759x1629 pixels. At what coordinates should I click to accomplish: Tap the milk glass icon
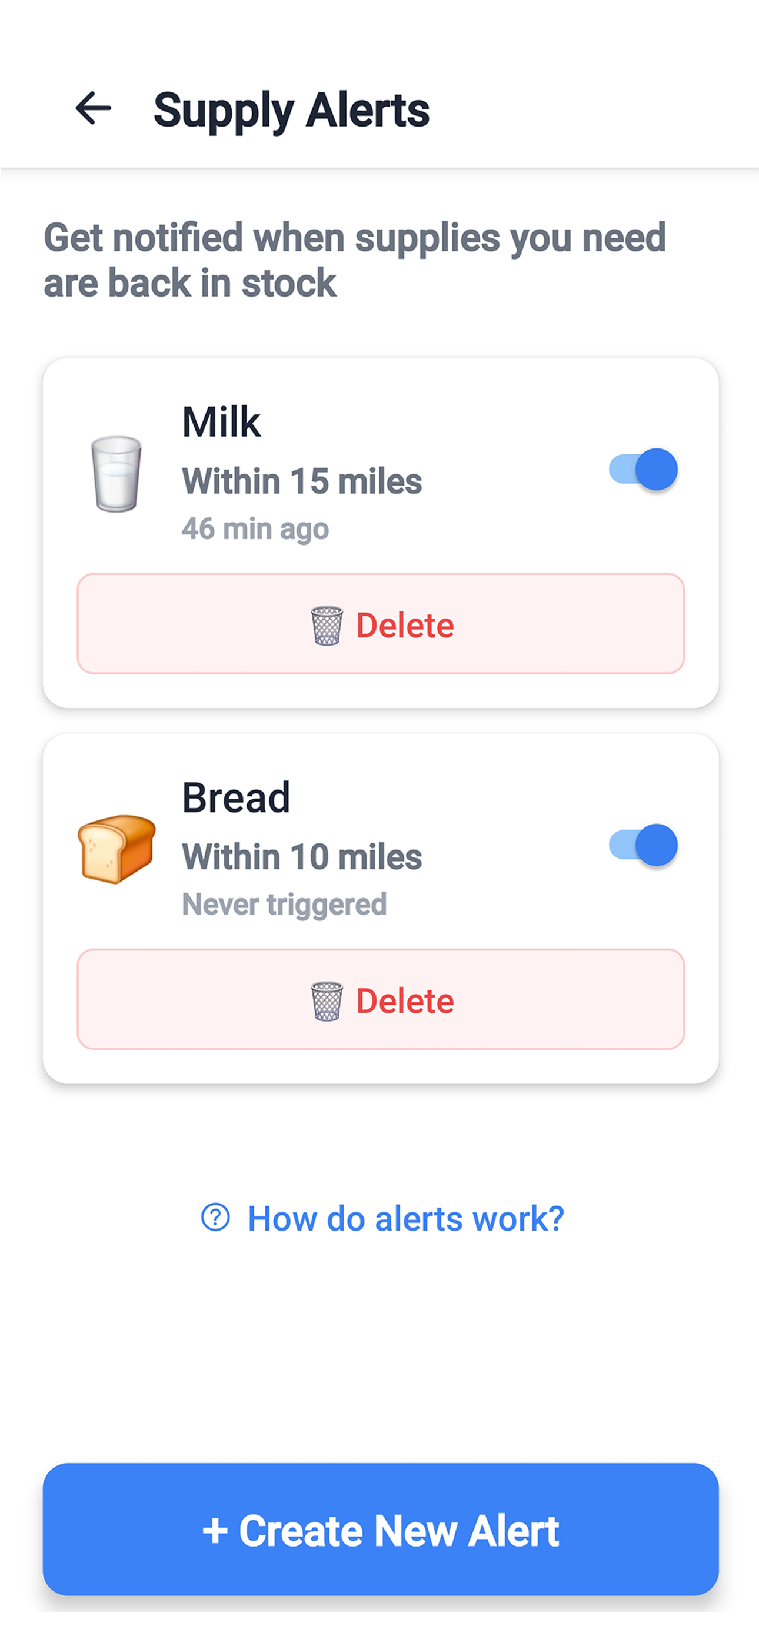click(x=116, y=474)
